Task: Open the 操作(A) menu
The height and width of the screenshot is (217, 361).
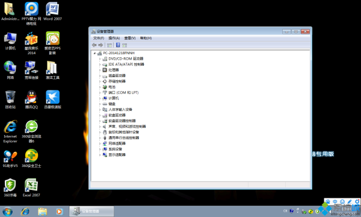Action: 114,38
